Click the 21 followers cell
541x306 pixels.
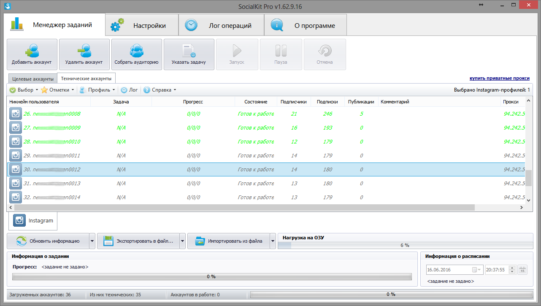click(x=294, y=114)
